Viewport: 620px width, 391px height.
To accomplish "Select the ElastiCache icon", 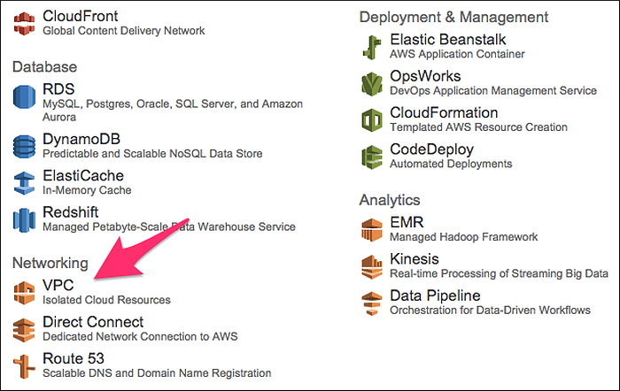I will [24, 183].
